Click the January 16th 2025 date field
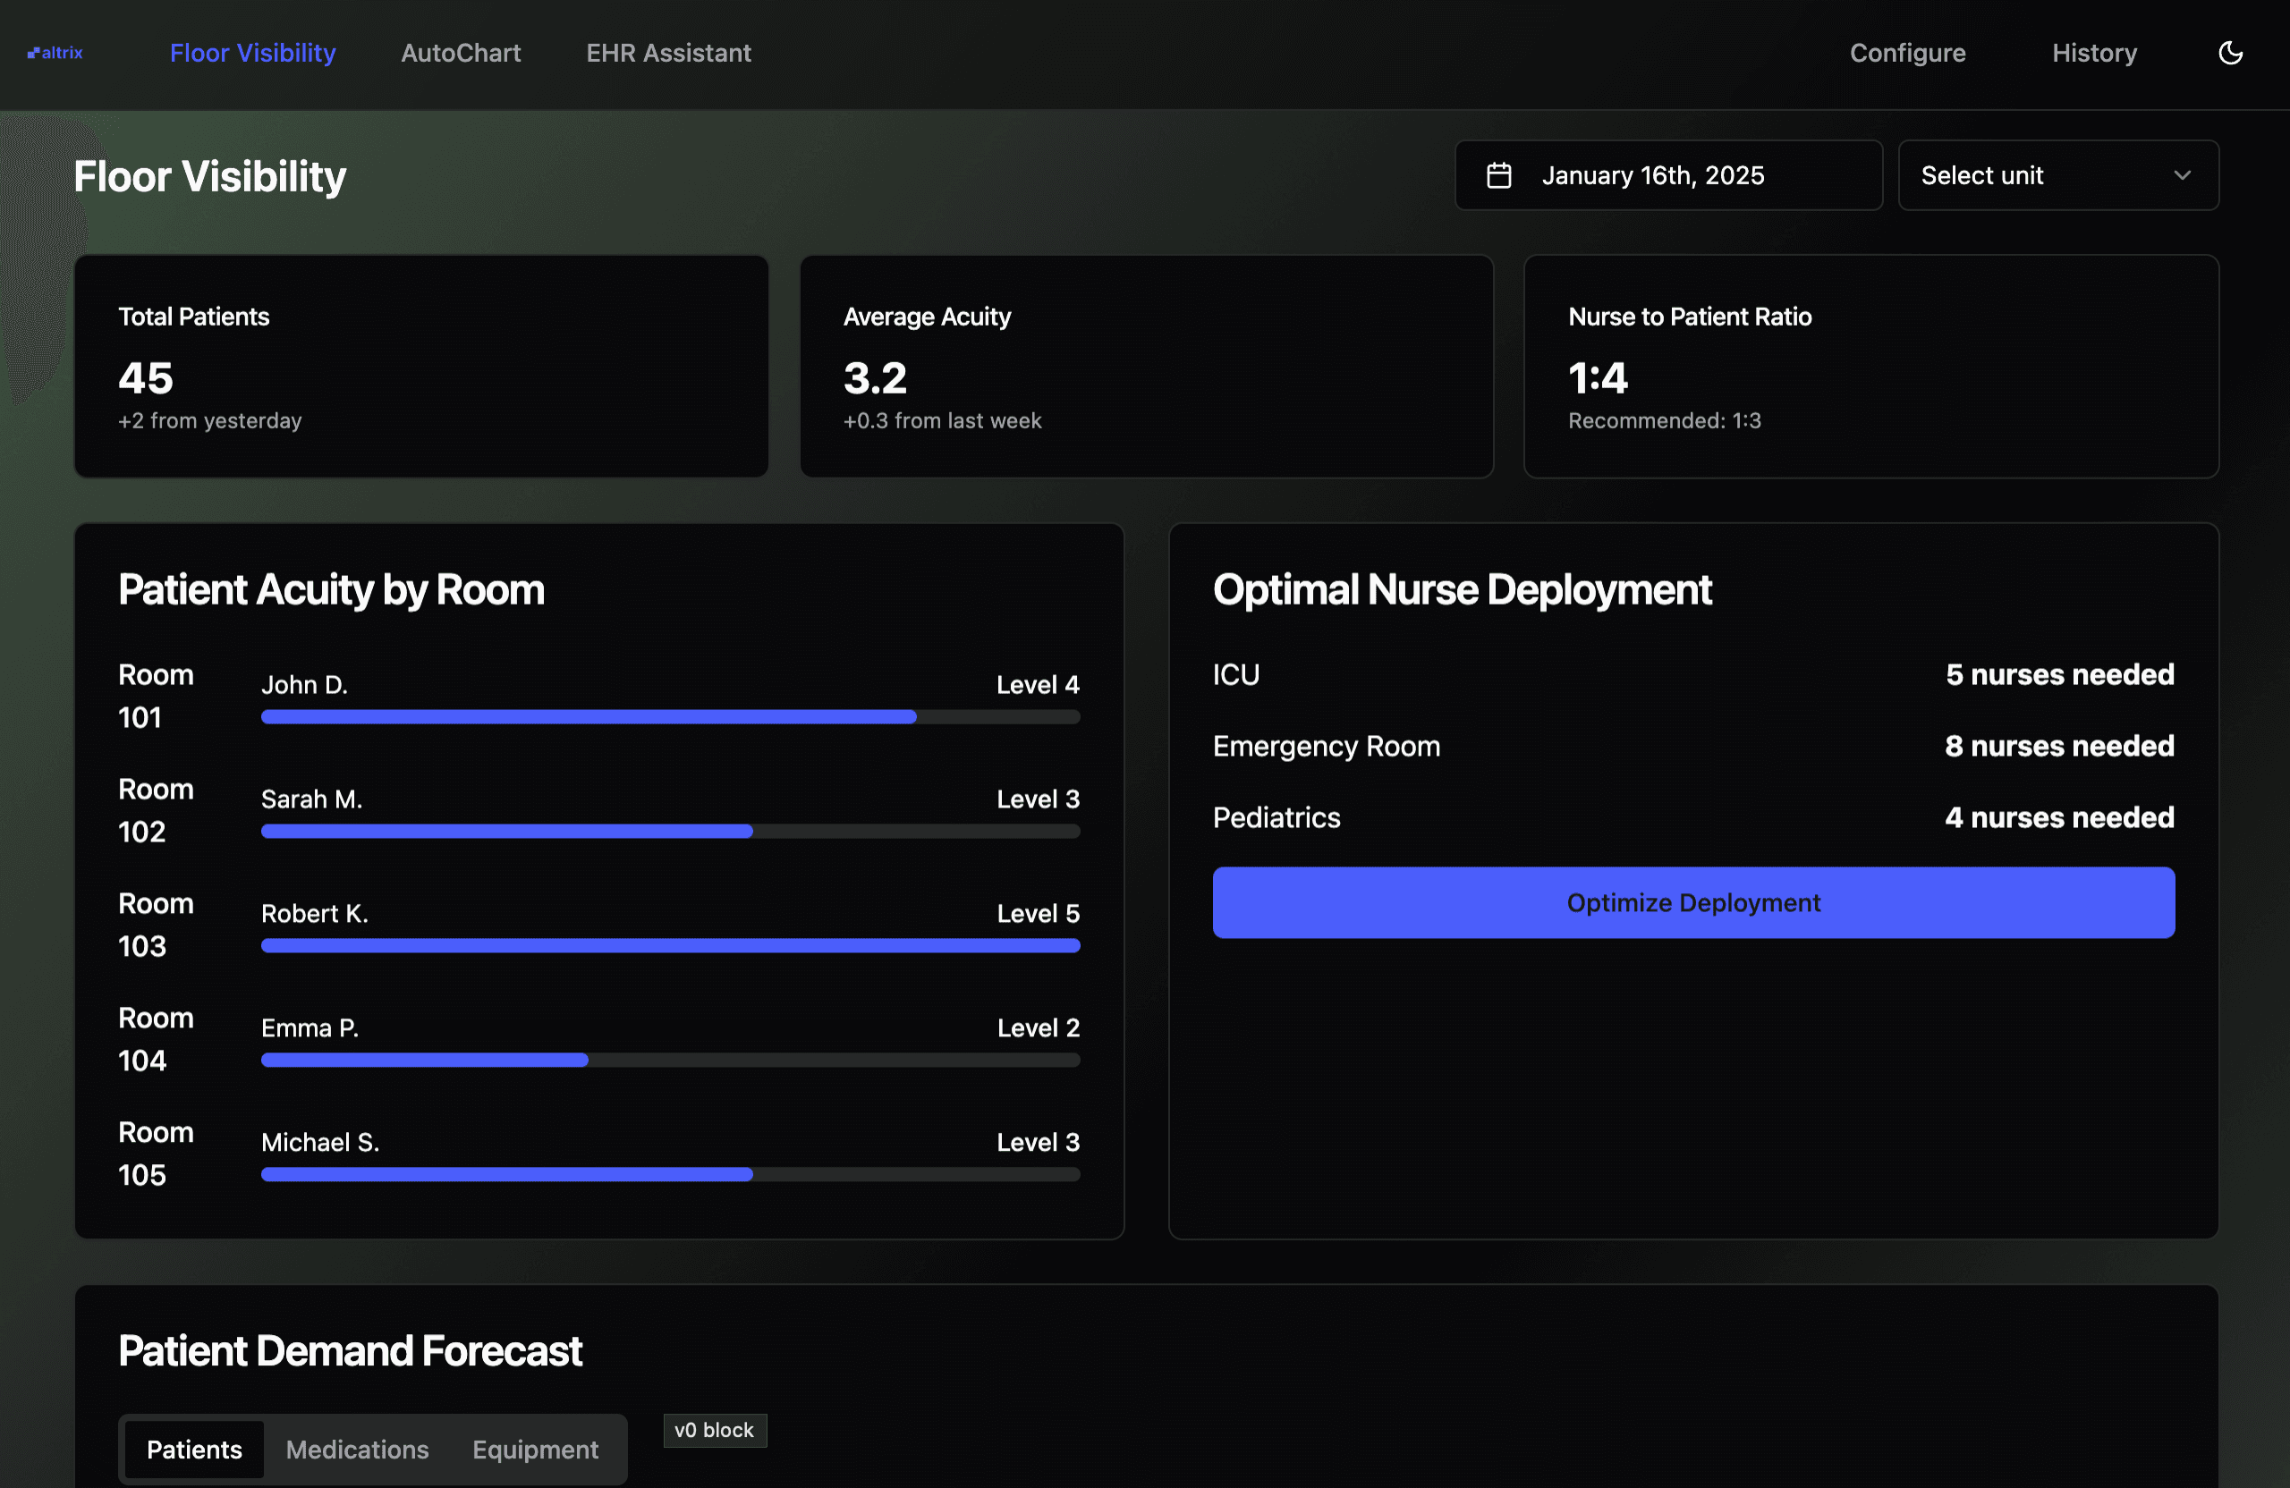The height and width of the screenshot is (1488, 2290). [1667, 173]
